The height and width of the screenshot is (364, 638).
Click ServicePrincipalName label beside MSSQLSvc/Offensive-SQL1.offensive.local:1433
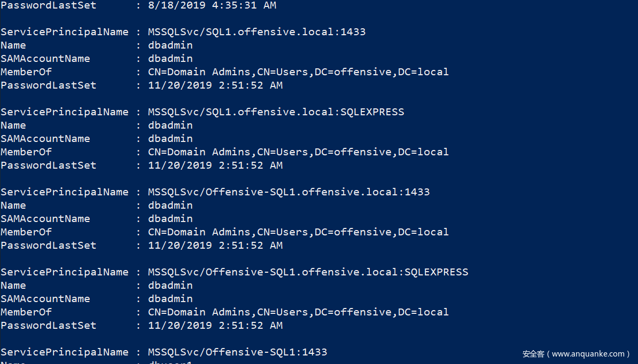[x=64, y=192]
